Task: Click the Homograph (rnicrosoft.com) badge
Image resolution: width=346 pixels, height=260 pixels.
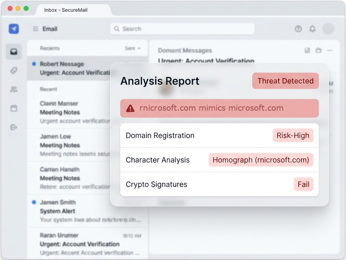Action: (x=261, y=160)
